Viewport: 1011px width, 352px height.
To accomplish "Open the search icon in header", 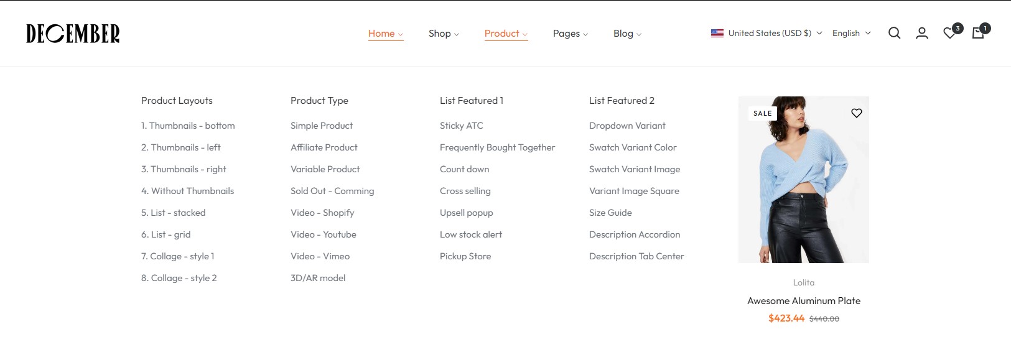I will pos(894,34).
